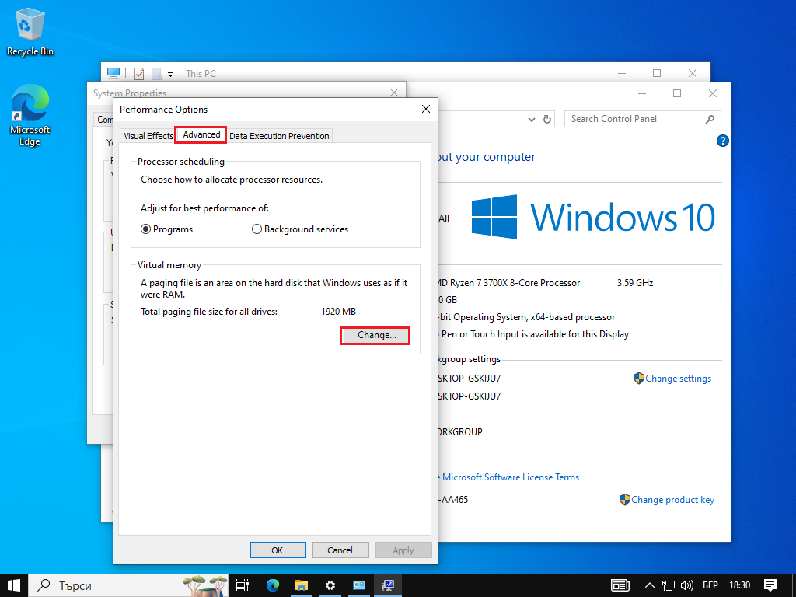Click the taskbar search box

point(128,585)
